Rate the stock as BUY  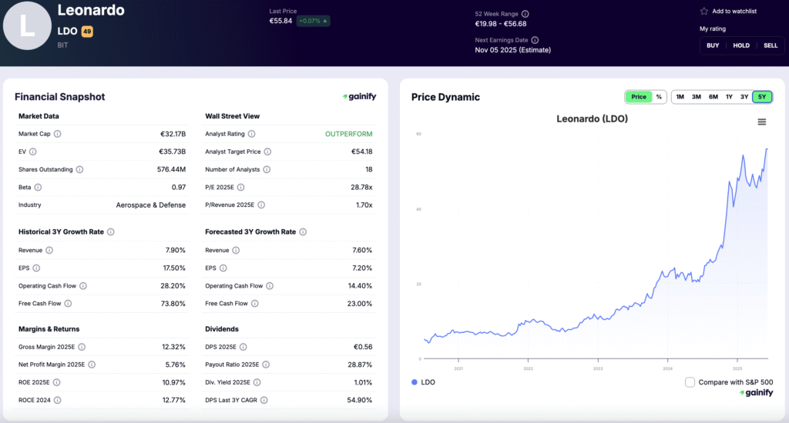tap(713, 45)
